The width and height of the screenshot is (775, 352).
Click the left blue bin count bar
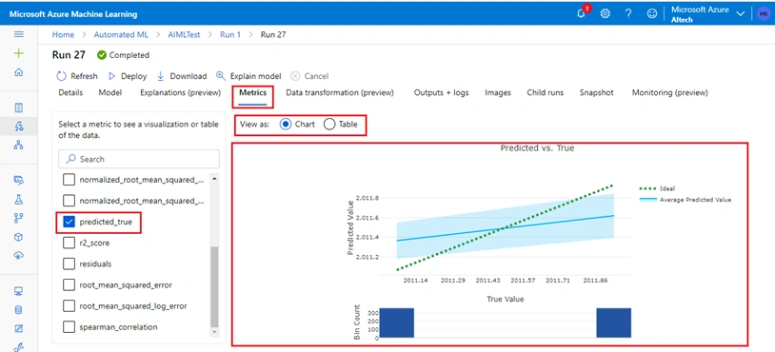click(x=396, y=323)
